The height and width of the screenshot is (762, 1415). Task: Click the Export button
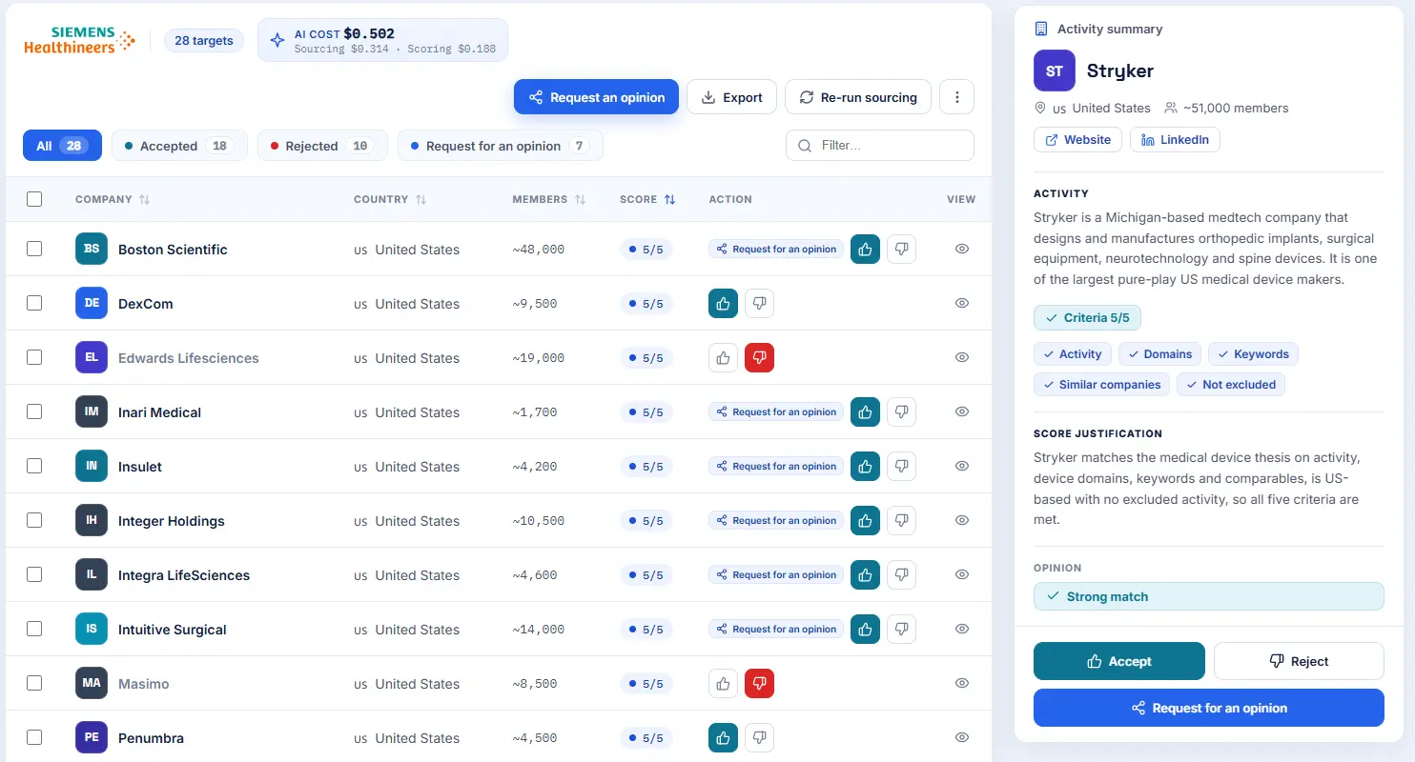pos(731,97)
